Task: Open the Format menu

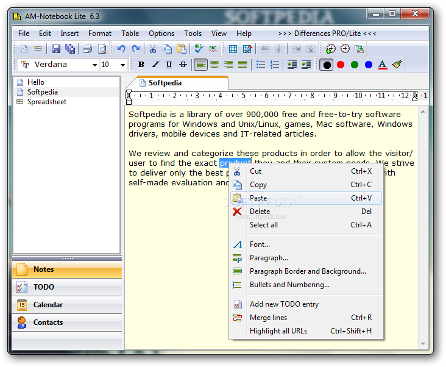Action: point(100,34)
